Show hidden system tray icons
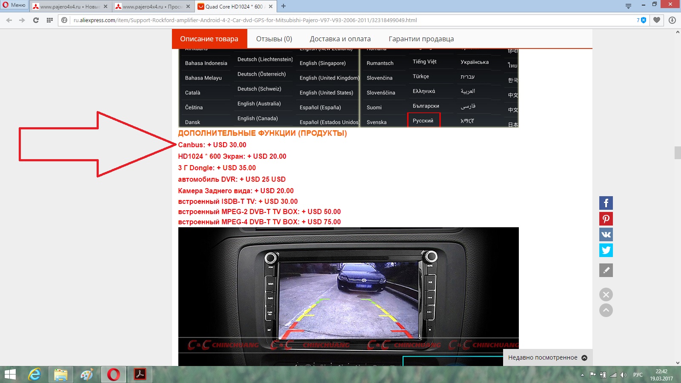Screen dimensions: 681x383 [x=582, y=375]
